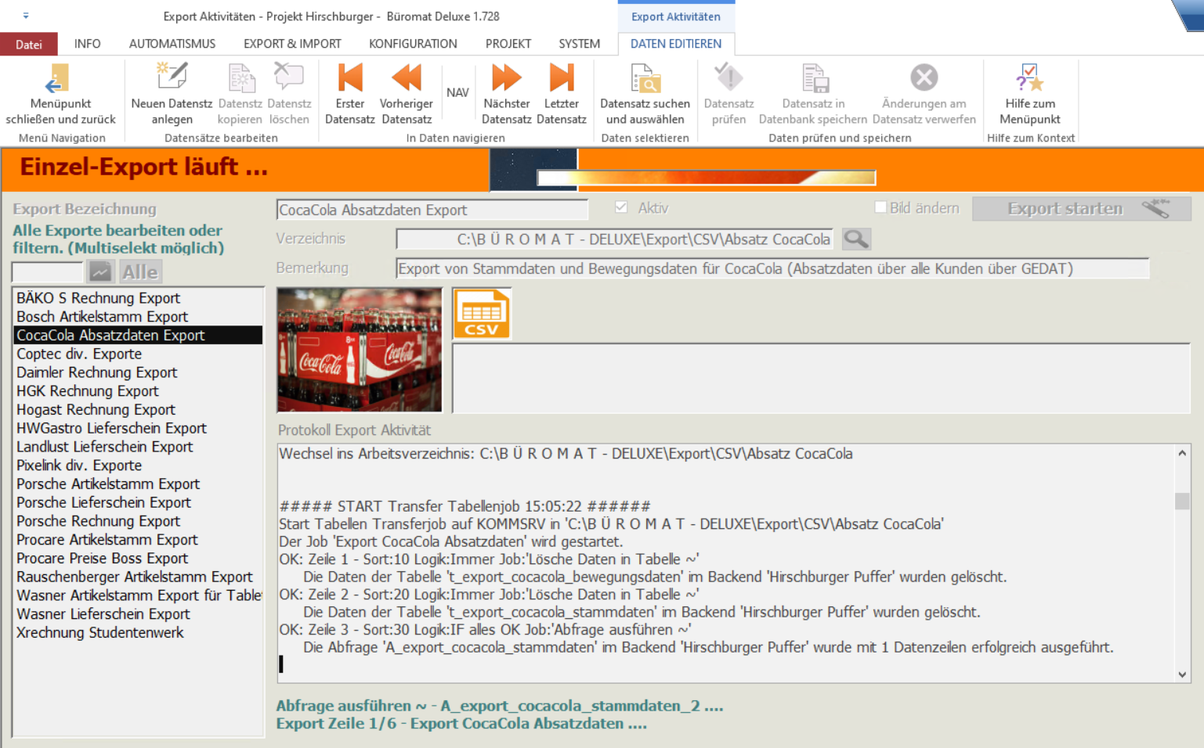Enable the Bild ändern checkbox
The height and width of the screenshot is (748, 1204).
[x=880, y=207]
